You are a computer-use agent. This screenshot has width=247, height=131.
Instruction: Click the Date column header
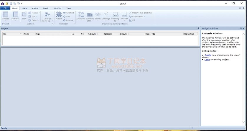[x=139, y=34]
